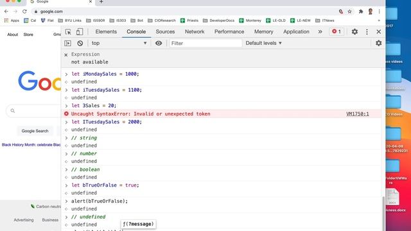Open the Priests bookmark
Viewport: 411px width, 231px height.
click(x=189, y=21)
